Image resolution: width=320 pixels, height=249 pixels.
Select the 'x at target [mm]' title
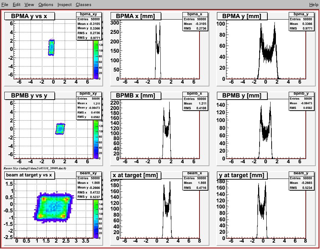[x=136, y=175]
